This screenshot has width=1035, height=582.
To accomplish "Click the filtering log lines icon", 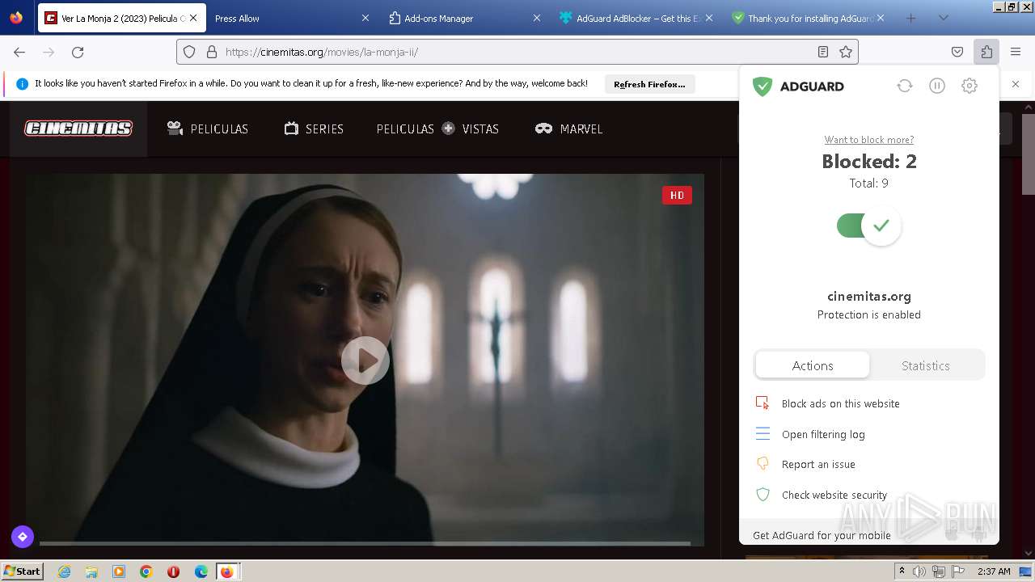I will 763,434.
